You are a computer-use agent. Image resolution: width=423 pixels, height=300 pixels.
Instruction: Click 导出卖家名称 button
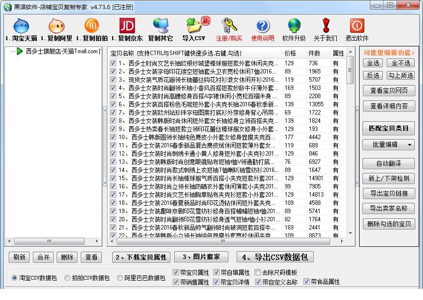click(x=389, y=208)
